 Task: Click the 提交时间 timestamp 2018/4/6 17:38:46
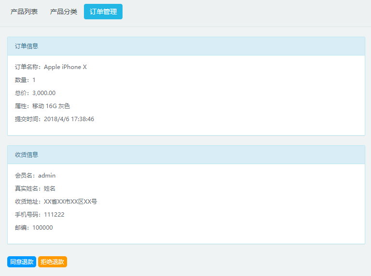[x=69, y=119]
